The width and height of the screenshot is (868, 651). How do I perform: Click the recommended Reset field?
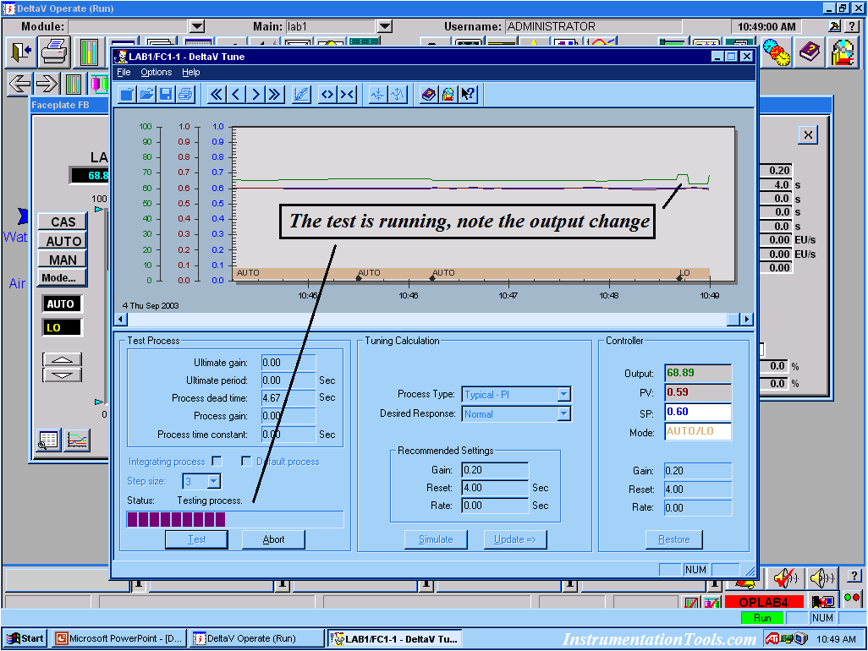(x=494, y=488)
